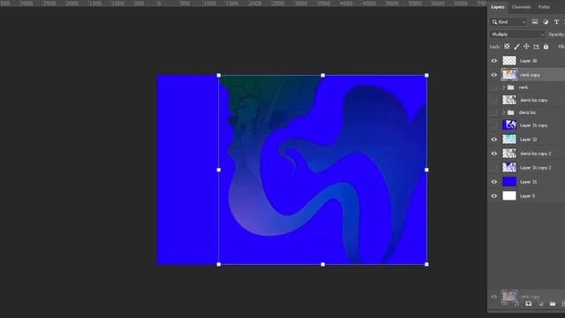Select the renk copy layer thumbnail

click(509, 74)
